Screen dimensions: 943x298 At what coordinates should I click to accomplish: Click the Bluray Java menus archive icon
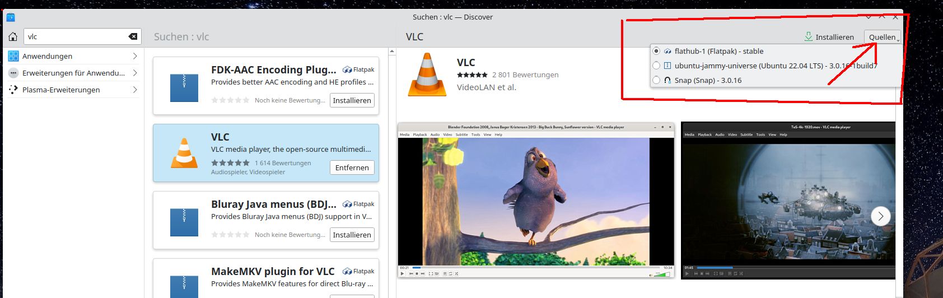point(184,222)
